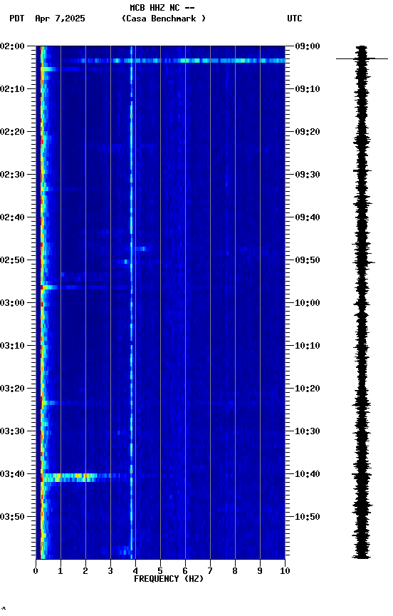Click the '2' frequency axis tick label
The height and width of the screenshot is (616, 393).
(85, 571)
